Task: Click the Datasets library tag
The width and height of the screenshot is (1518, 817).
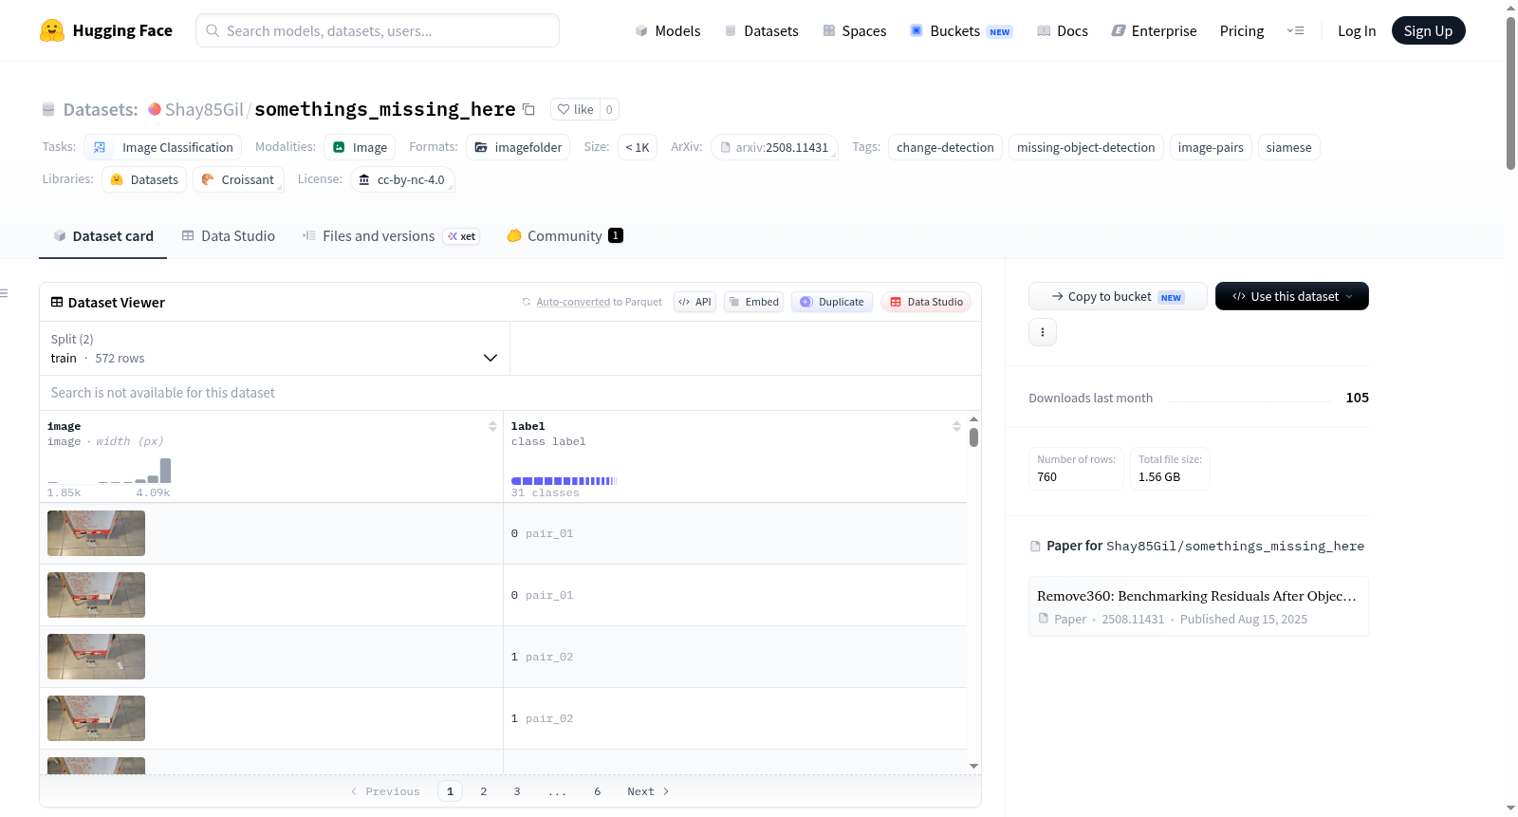Action: click(x=144, y=179)
